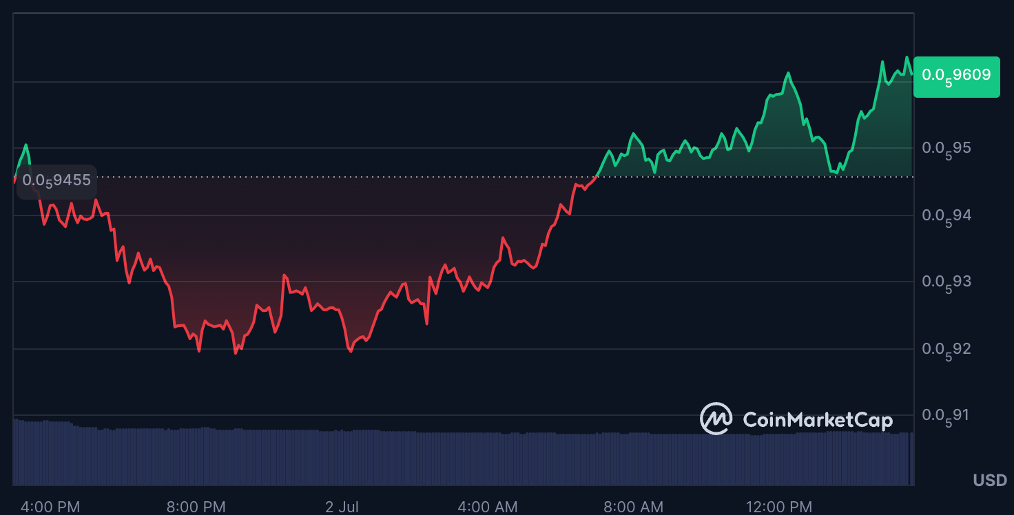Viewport: 1014px width, 515px height.
Task: Click the y-axis label 0.0₅91
Action: pos(946,416)
